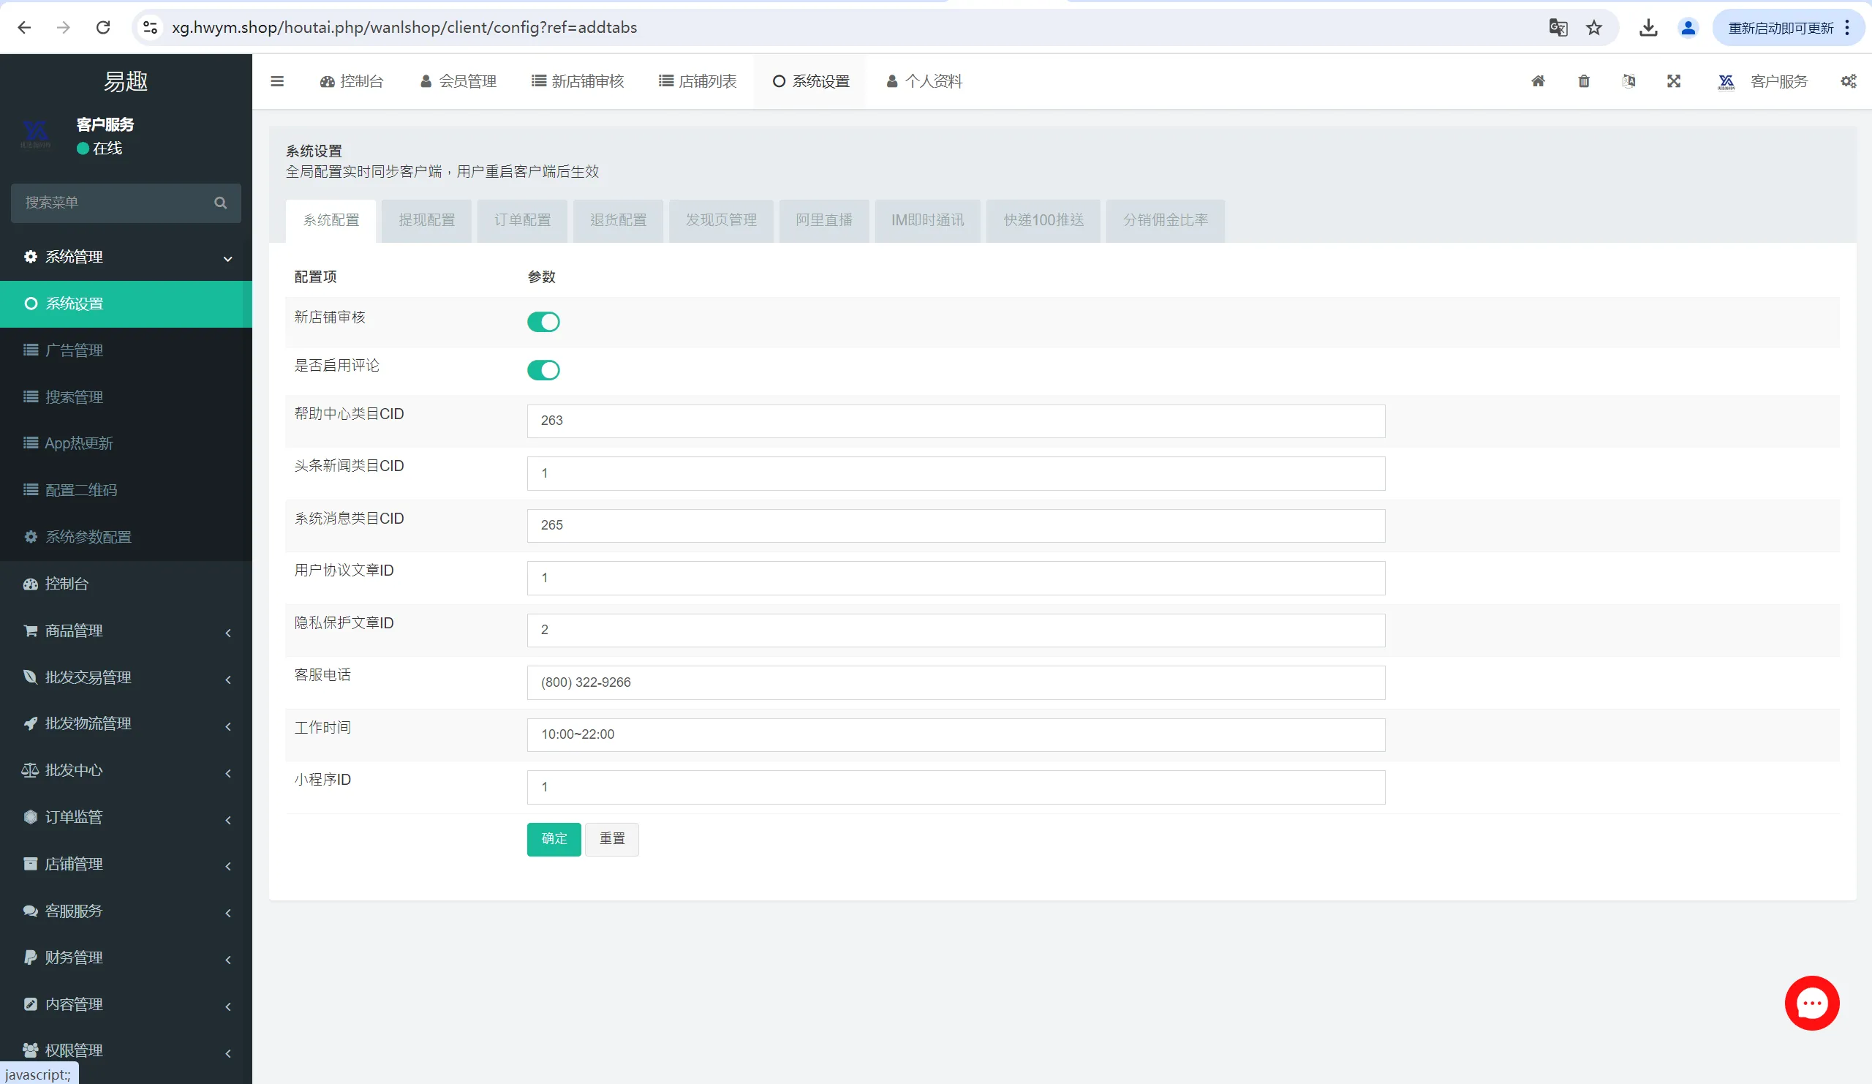Toggle the 新店铺审核 switch

click(543, 322)
